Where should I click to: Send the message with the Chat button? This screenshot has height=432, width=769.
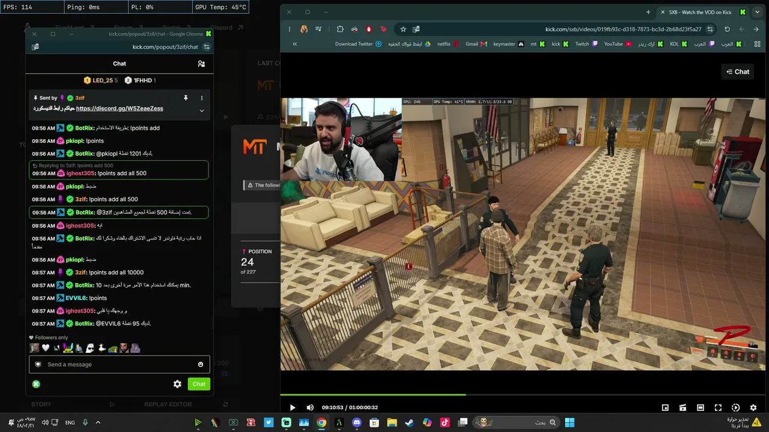(199, 384)
